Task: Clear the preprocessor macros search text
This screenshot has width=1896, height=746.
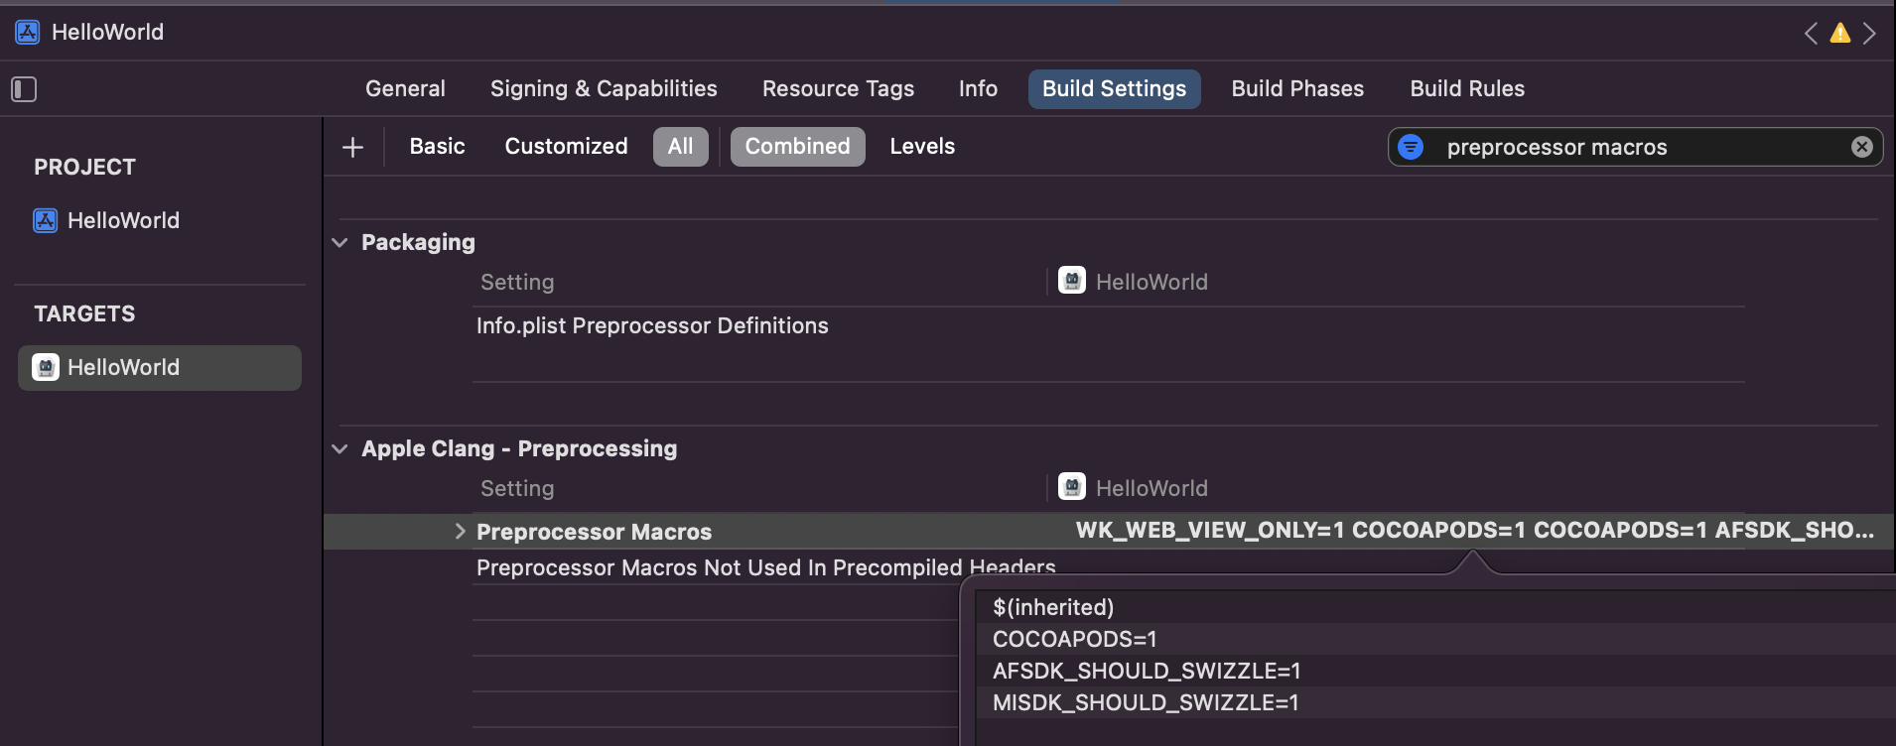Action: tap(1862, 147)
